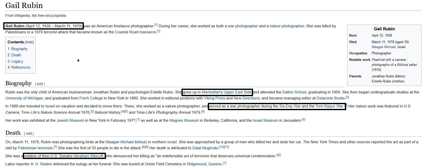Visit the Abraham Ribicoff article
The height and width of the screenshot is (168, 423).
point(89,156)
